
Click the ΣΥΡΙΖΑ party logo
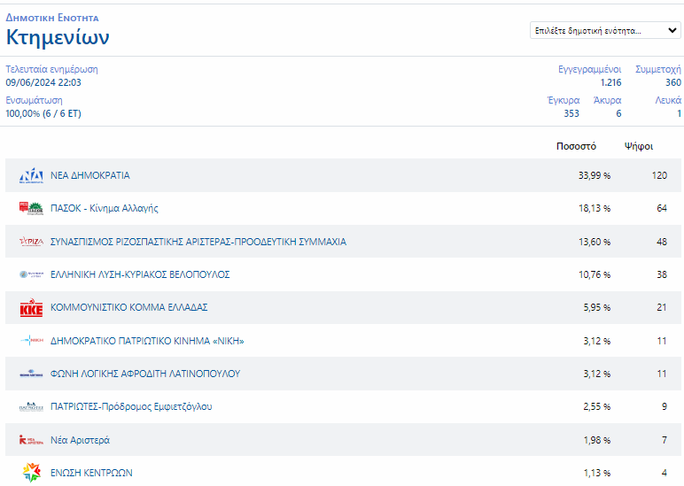click(x=31, y=242)
